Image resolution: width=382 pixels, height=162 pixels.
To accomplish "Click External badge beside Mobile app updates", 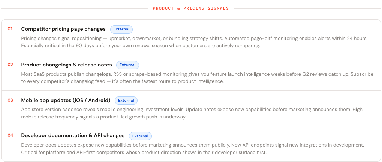I will pyautogui.click(x=126, y=100).
